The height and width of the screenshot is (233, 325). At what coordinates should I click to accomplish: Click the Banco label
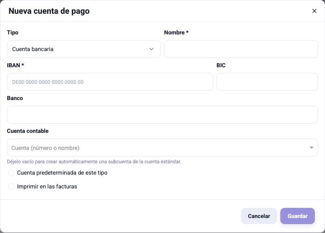[15, 98]
